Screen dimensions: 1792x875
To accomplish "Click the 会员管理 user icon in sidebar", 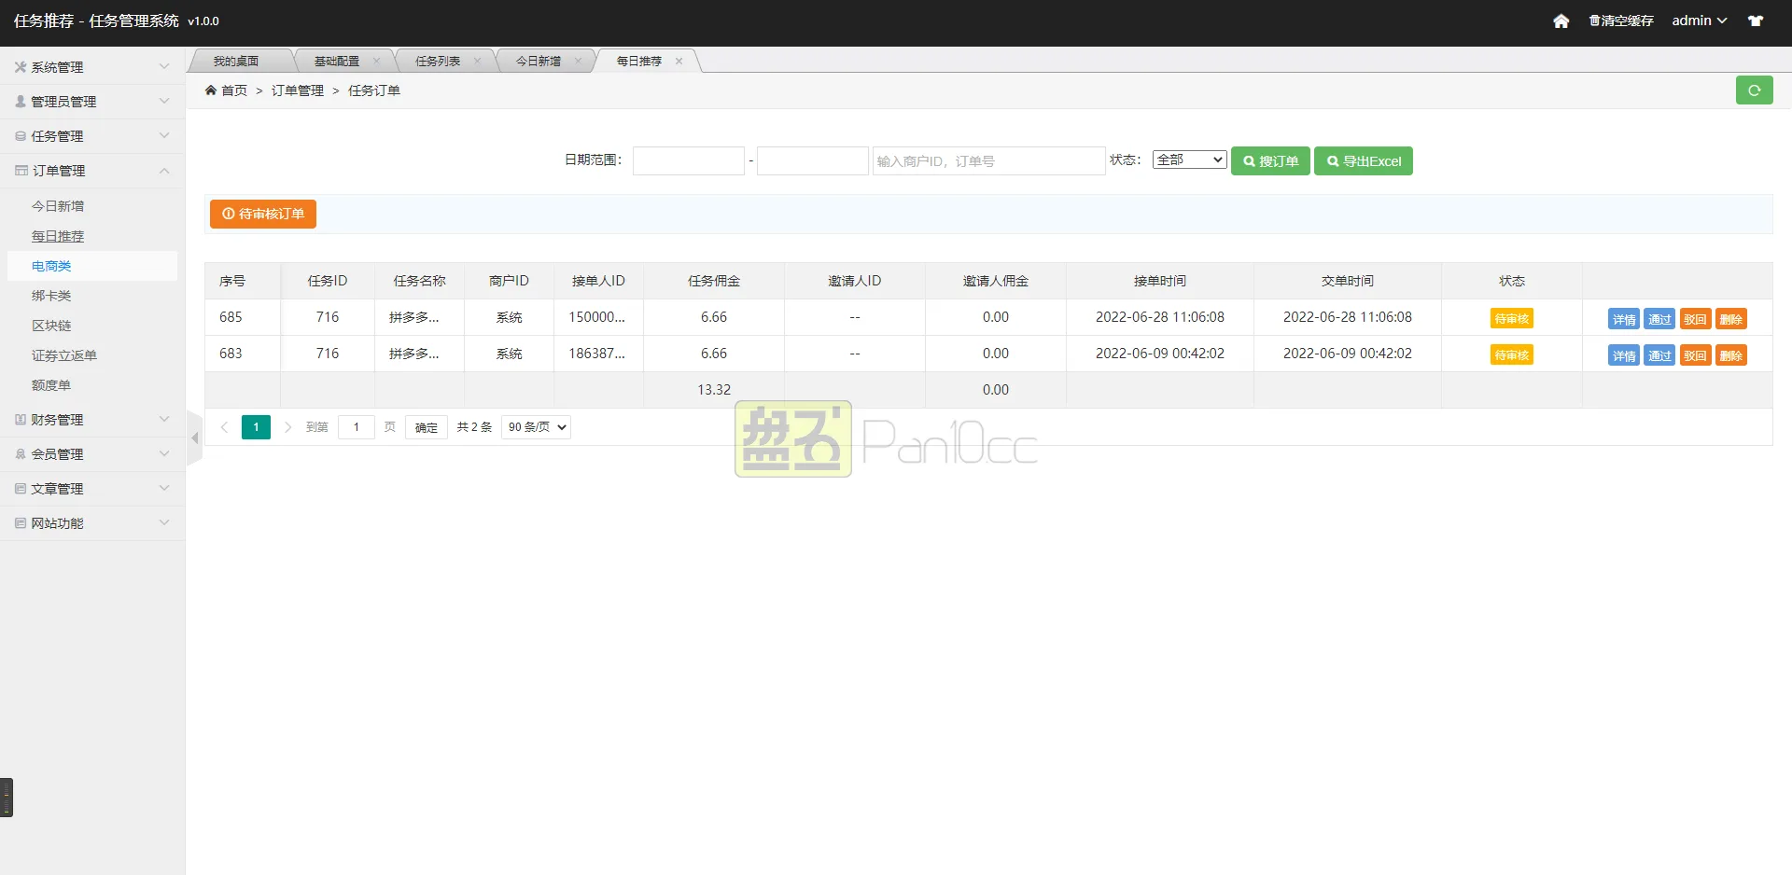I will pos(20,453).
